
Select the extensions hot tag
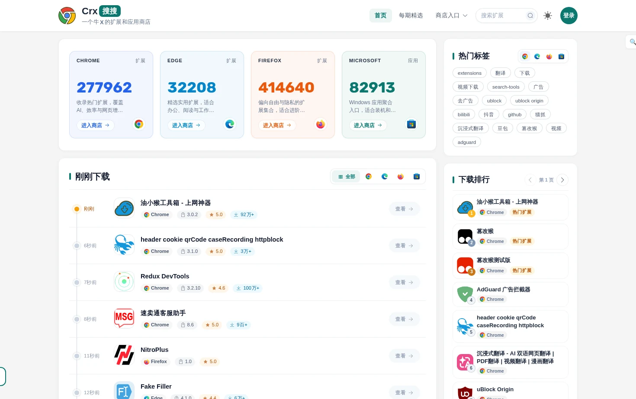(x=469, y=73)
